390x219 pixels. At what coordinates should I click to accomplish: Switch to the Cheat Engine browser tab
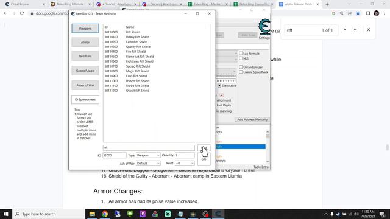pyautogui.click(x=24, y=4)
